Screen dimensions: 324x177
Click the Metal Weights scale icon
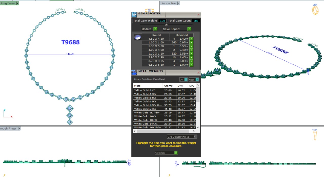click(134, 72)
